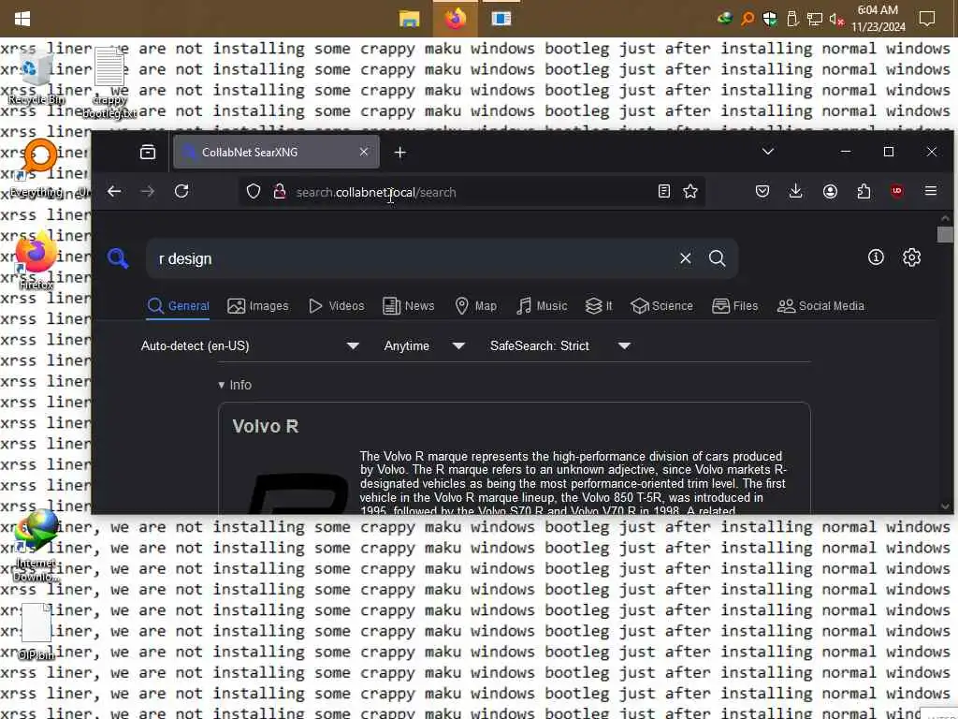Select the Everything desktop shortcut

37,169
